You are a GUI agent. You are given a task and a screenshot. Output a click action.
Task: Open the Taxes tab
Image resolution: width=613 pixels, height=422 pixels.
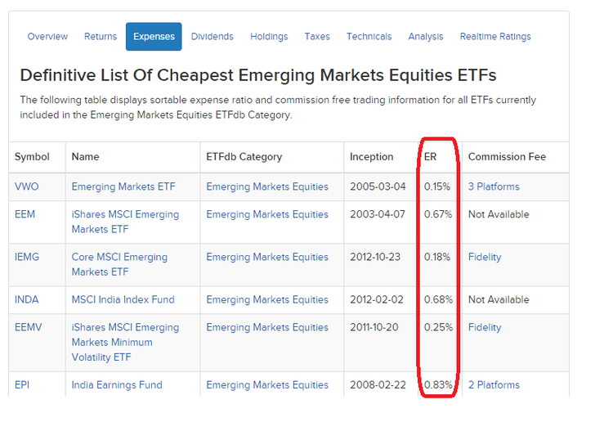click(317, 37)
